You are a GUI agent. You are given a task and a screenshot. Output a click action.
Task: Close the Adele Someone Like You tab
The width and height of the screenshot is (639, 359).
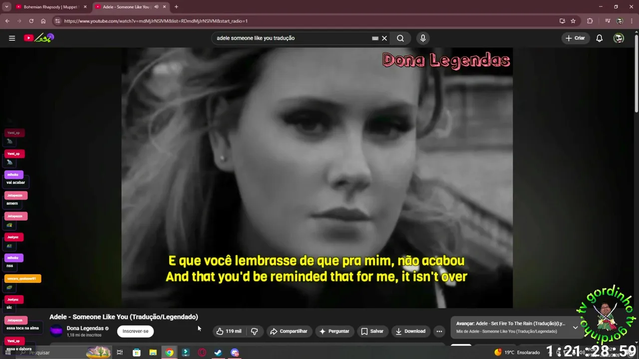point(165,7)
